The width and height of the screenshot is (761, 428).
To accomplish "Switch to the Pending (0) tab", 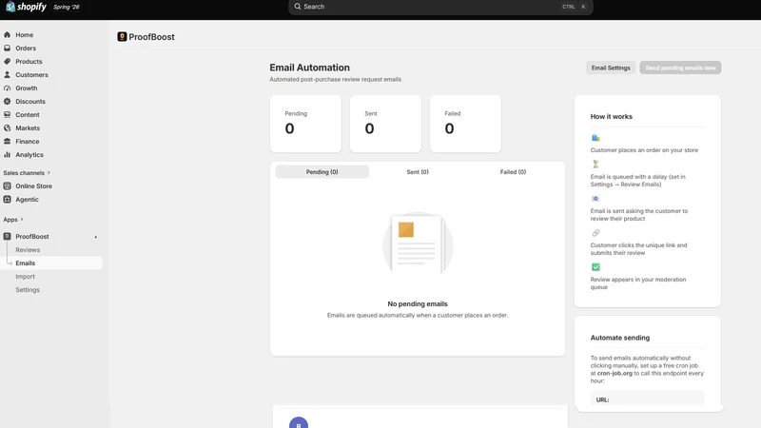I will 322,172.
